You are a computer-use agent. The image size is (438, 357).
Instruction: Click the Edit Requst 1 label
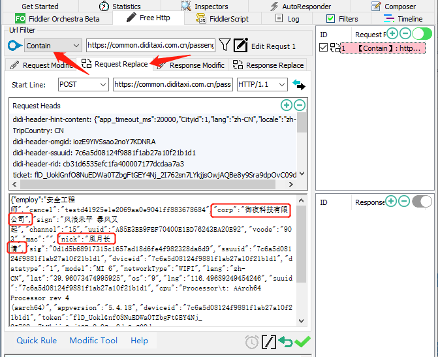point(274,46)
